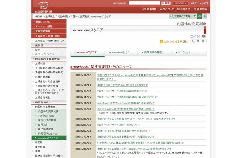Collapse the 規則等 sidebar section
This screenshot has height=158, width=242.
49,45
